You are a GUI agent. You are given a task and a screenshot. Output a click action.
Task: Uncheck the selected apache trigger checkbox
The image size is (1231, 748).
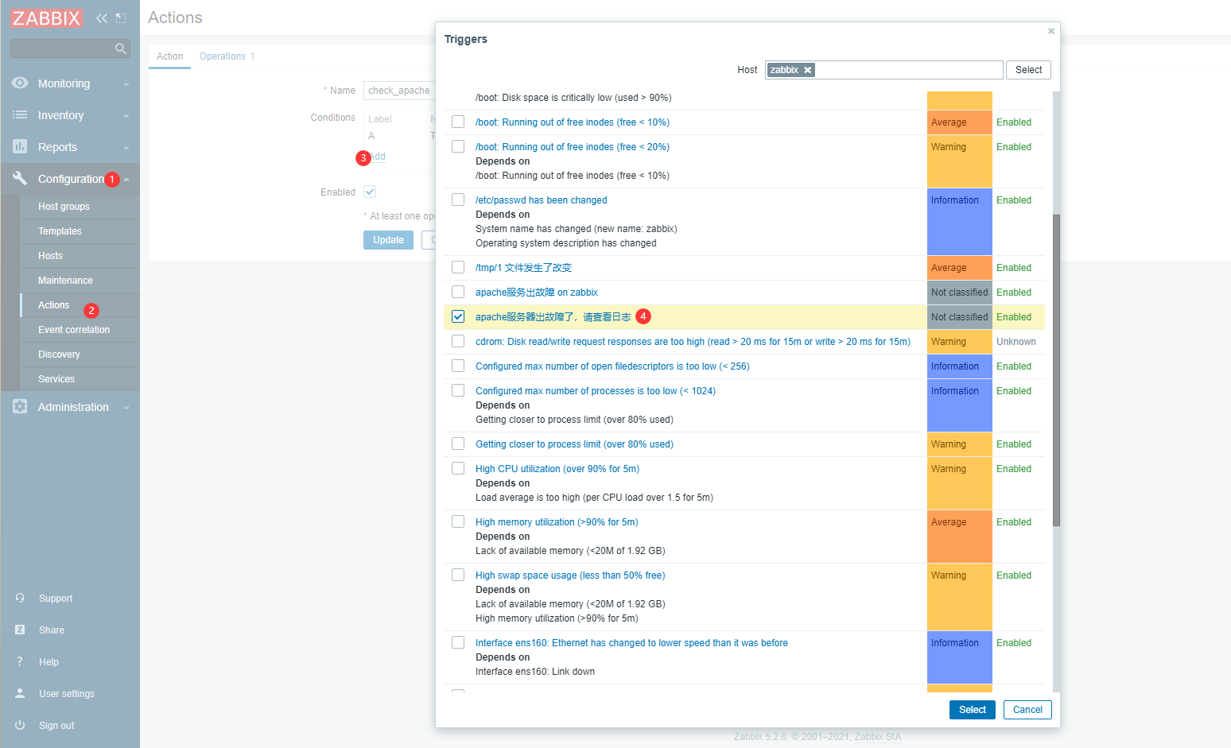[458, 316]
